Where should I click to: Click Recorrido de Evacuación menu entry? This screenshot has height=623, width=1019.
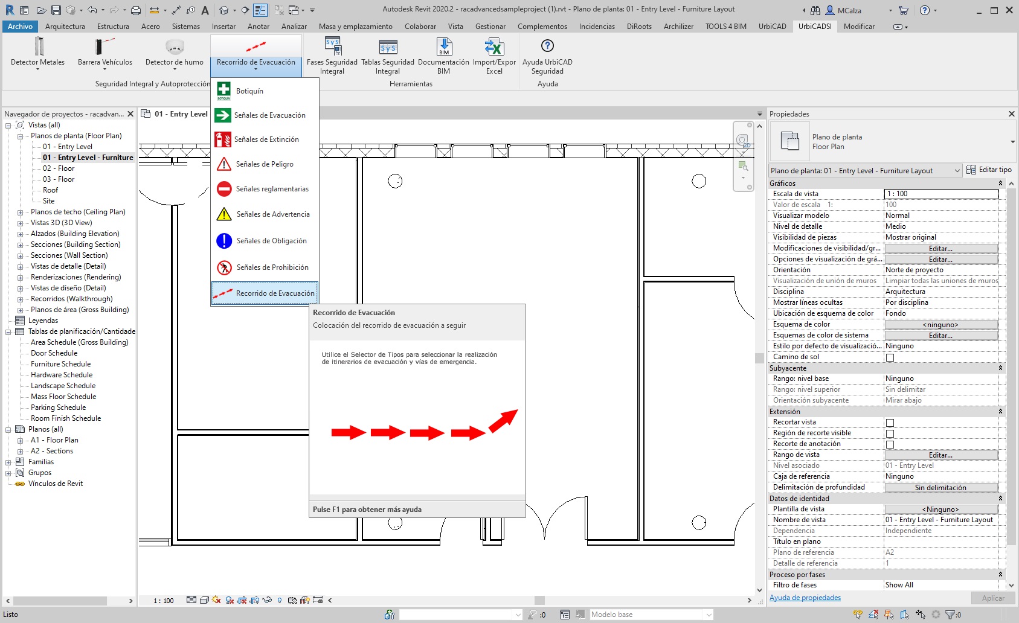coord(275,293)
